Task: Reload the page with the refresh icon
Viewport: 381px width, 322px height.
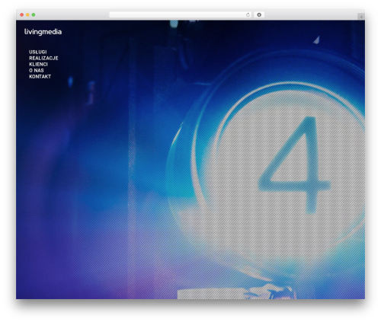Action: [x=248, y=15]
